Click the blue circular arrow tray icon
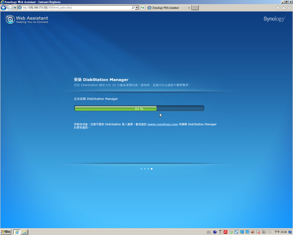Viewport: 293px width, 235px height. tap(242, 232)
